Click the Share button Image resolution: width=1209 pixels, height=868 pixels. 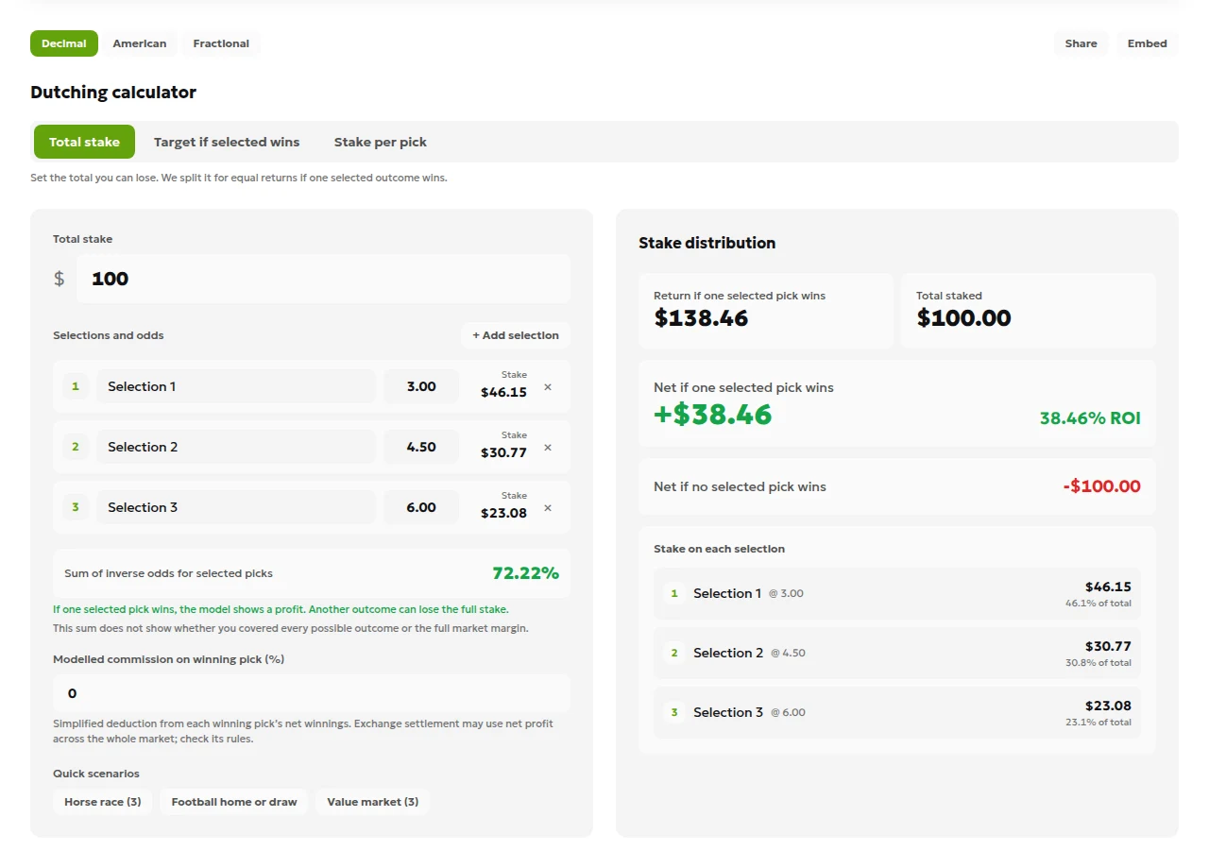tap(1081, 43)
